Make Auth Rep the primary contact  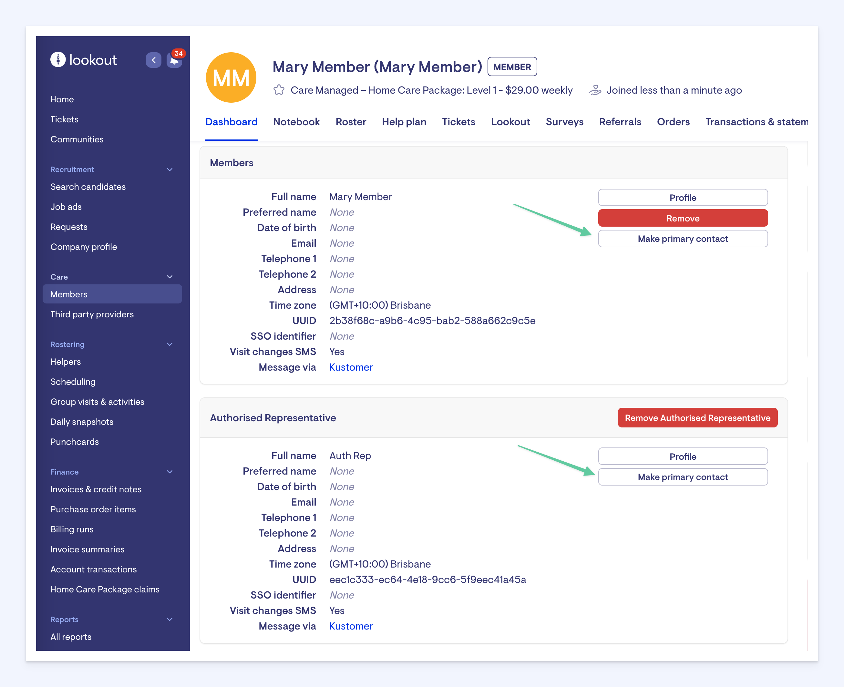tap(683, 477)
